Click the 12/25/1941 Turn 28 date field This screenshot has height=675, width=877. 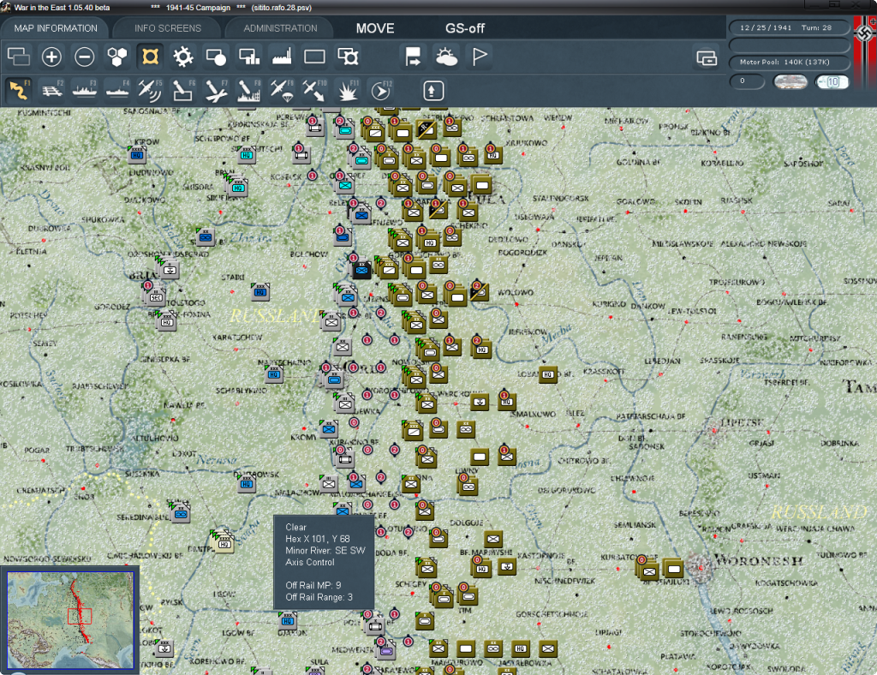(x=789, y=27)
